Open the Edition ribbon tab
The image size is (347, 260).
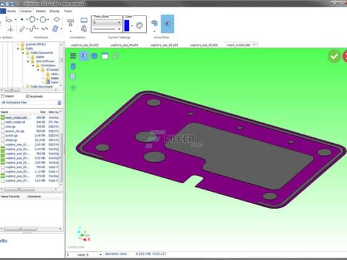pyautogui.click(x=41, y=11)
